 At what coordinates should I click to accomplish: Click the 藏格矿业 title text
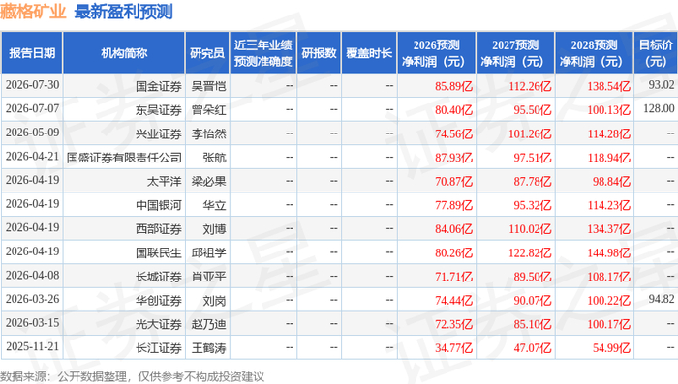[33, 12]
